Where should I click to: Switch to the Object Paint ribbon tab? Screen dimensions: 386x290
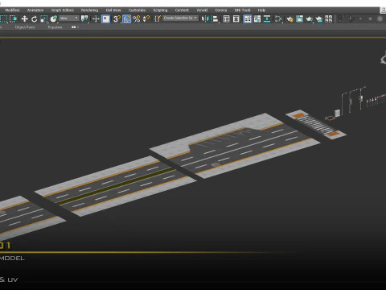pos(25,27)
